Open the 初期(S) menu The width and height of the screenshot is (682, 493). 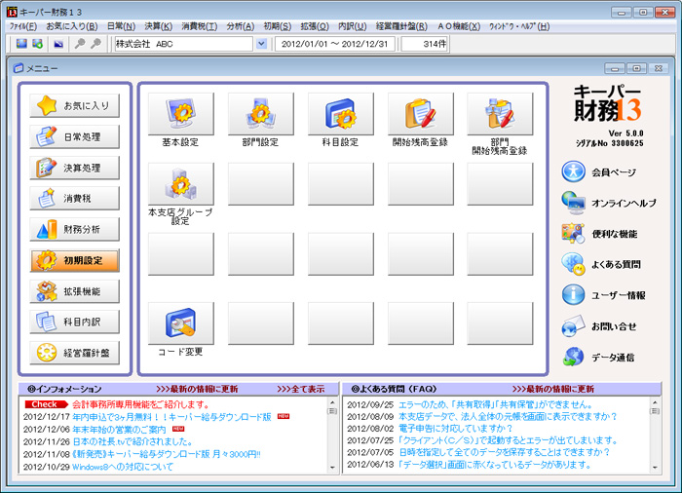pos(277,26)
